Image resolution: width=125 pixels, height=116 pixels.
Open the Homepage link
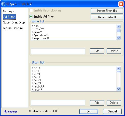click(x=10, y=111)
